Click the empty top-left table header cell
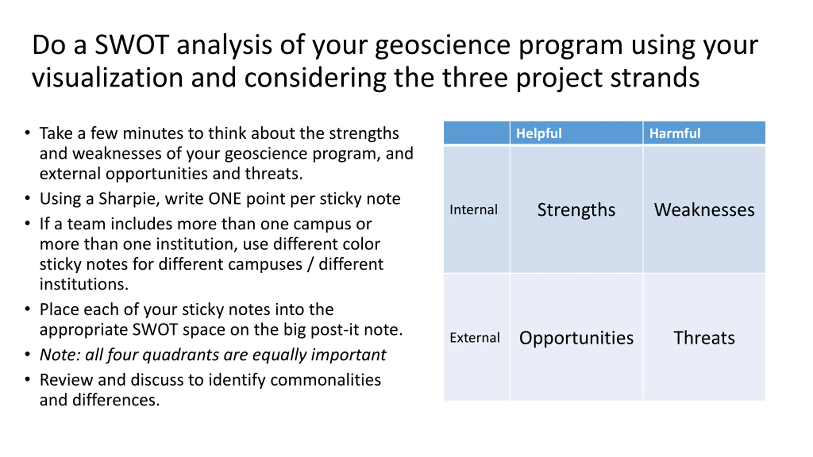 click(x=477, y=133)
